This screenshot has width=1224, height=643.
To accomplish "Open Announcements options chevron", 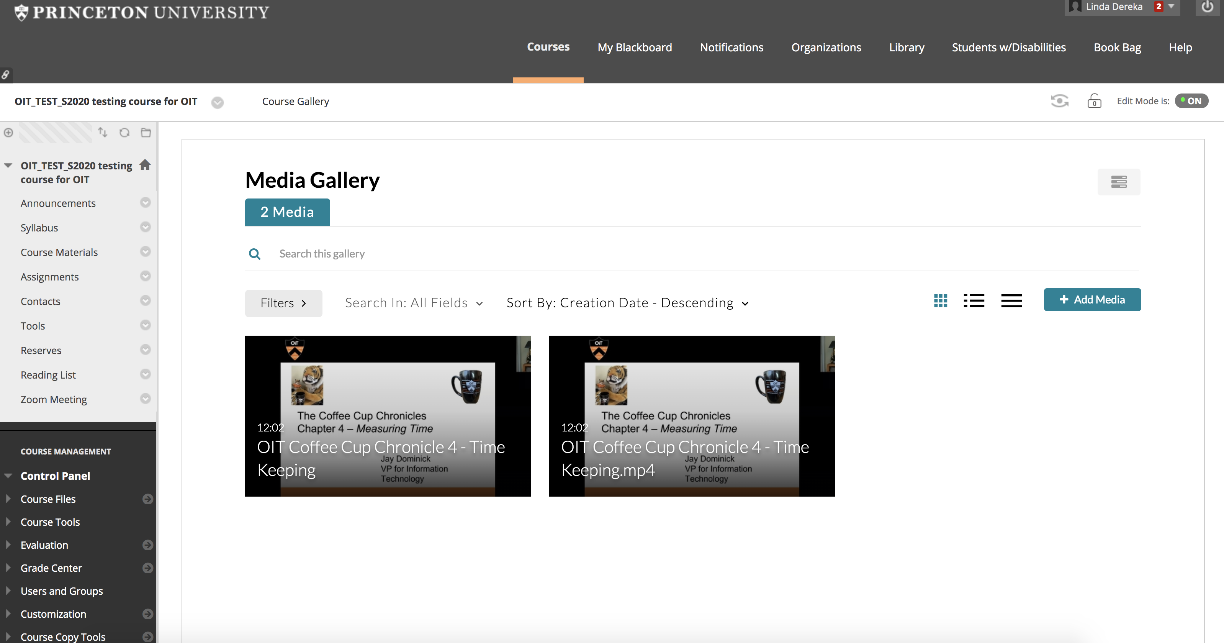I will [146, 203].
